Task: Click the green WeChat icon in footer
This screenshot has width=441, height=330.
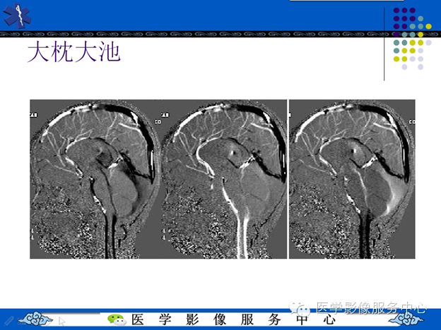Action: coord(117,319)
